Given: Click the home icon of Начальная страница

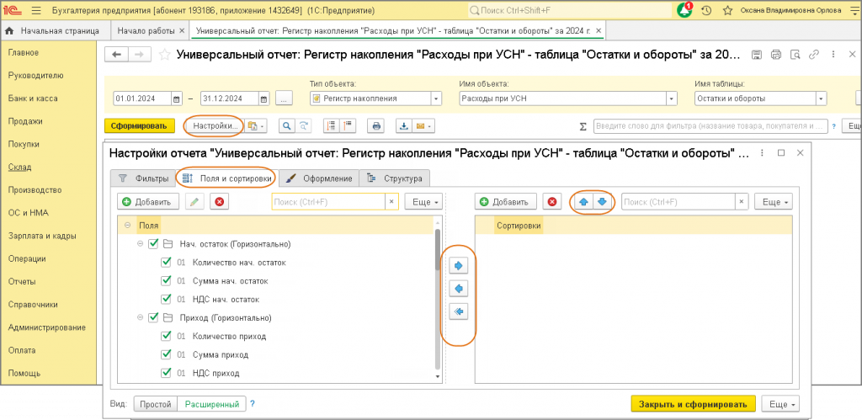Looking at the screenshot, I should [x=8, y=31].
